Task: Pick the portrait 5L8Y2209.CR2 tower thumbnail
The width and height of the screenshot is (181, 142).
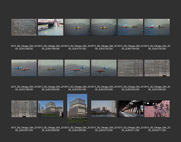Action: (77, 109)
